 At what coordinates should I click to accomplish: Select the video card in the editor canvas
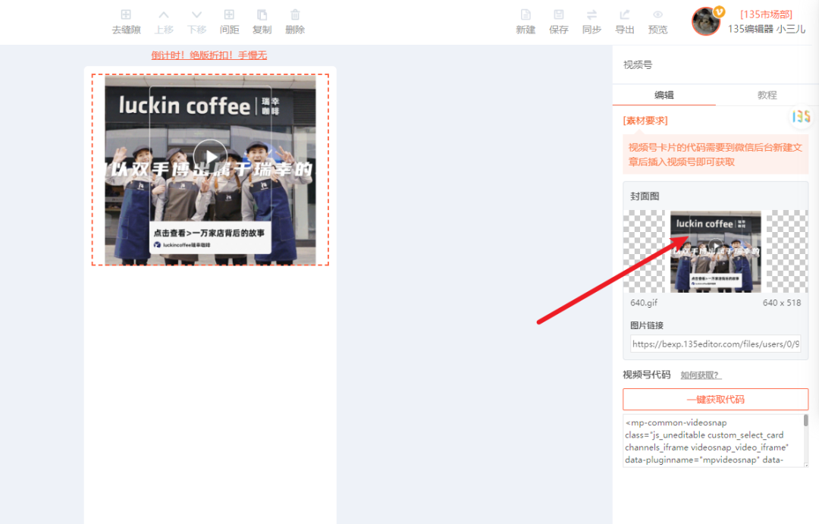(210, 170)
